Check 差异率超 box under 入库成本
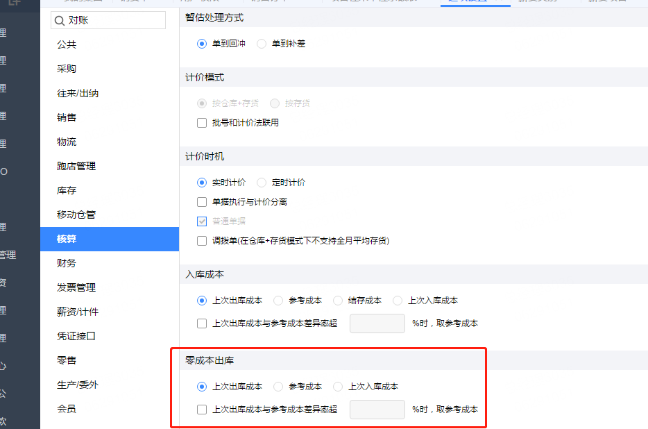The height and width of the screenshot is (429, 648). click(202, 323)
